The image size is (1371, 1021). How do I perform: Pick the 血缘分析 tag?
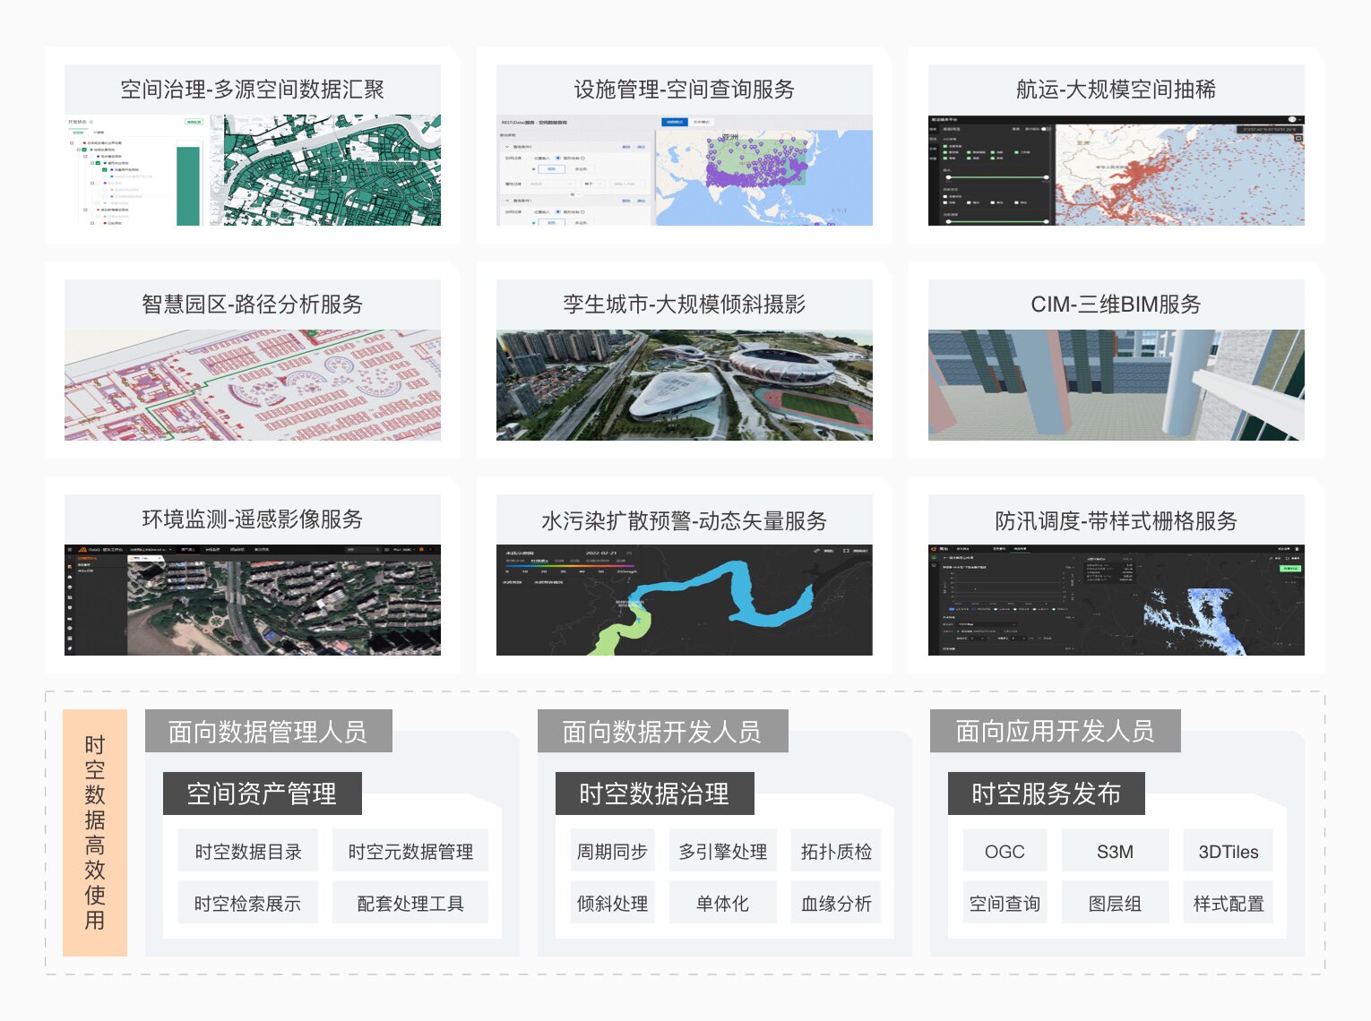836,904
